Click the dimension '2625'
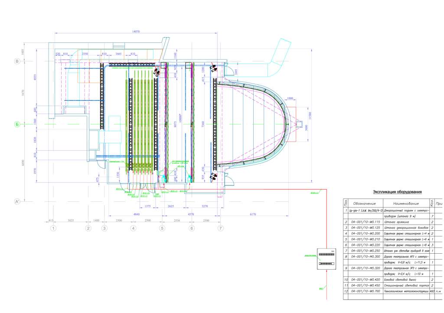 tap(171, 206)
